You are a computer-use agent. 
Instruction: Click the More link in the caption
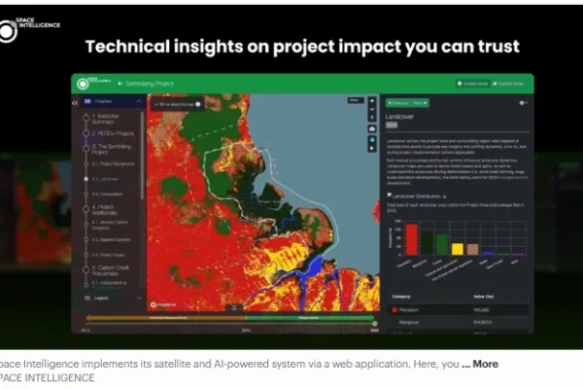coord(485,365)
